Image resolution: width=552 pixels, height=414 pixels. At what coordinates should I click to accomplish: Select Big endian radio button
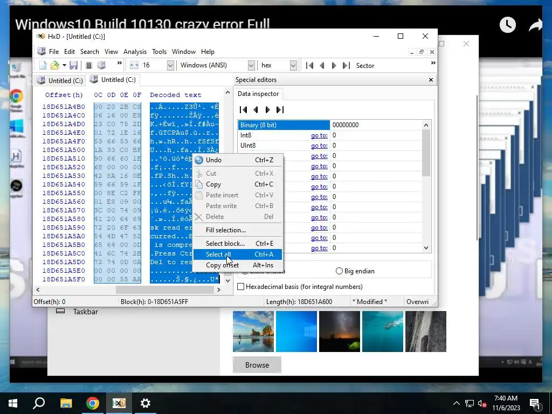355,271
